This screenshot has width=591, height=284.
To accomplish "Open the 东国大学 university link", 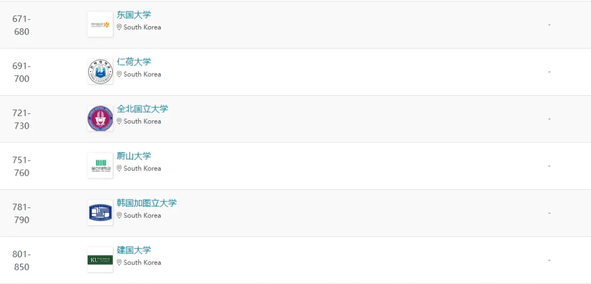I will [134, 15].
